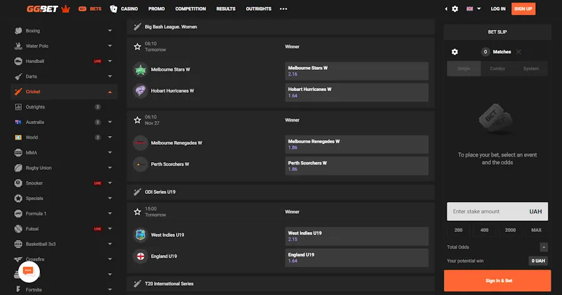Image resolution: width=562 pixels, height=295 pixels.
Task: Favorite the Melbourne Renegades W match star
Action: 137,120
